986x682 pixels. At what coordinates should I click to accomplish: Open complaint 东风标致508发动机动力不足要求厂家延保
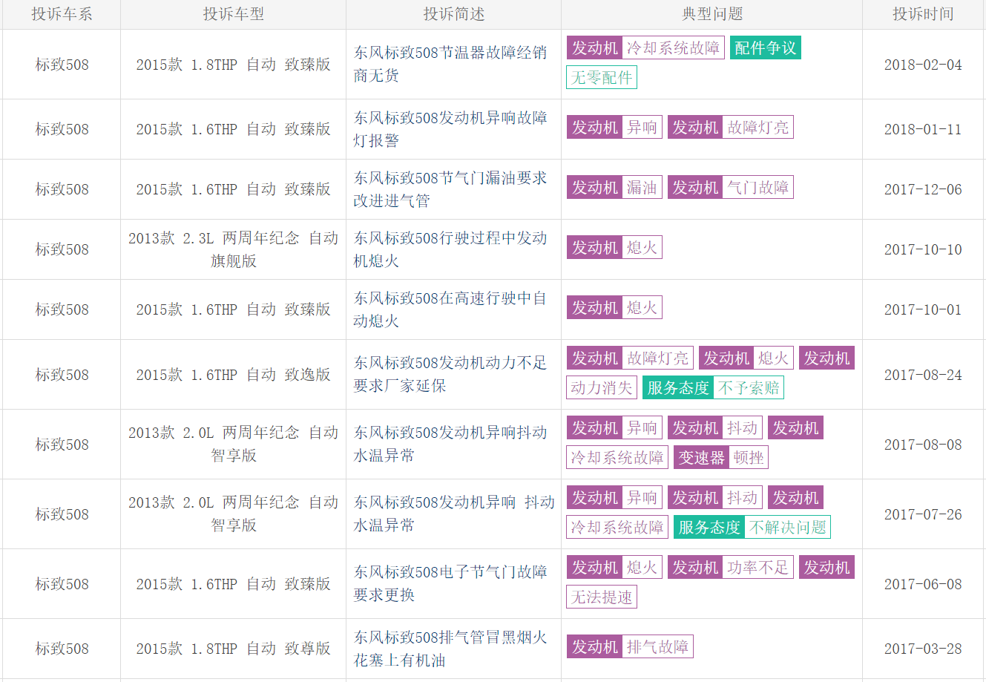[x=450, y=374]
